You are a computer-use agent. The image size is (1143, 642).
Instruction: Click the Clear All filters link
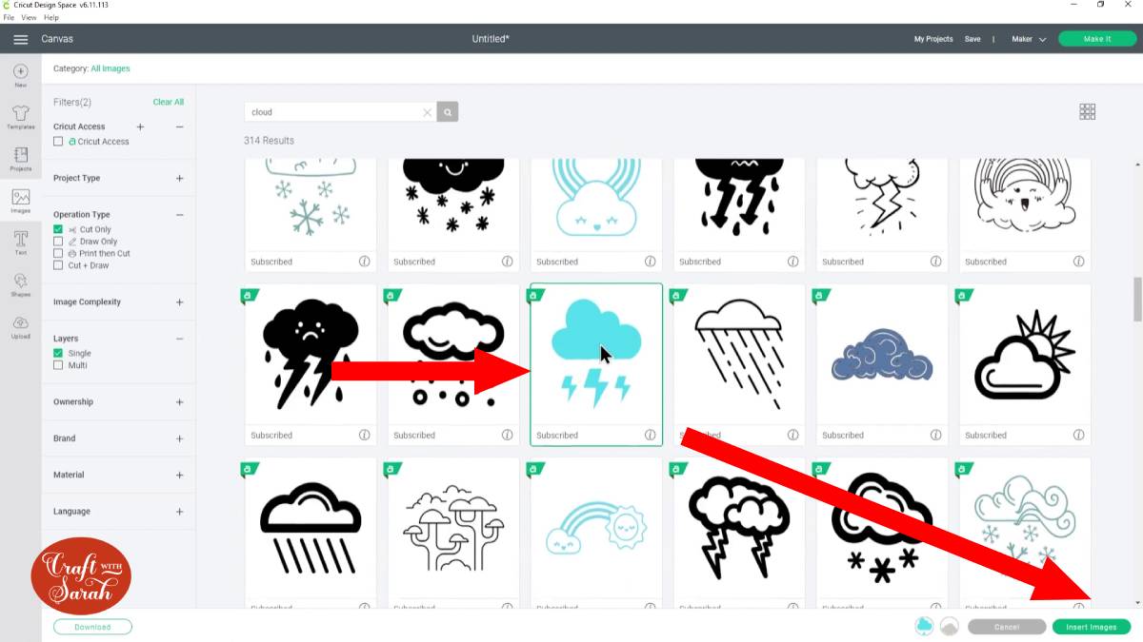169,102
